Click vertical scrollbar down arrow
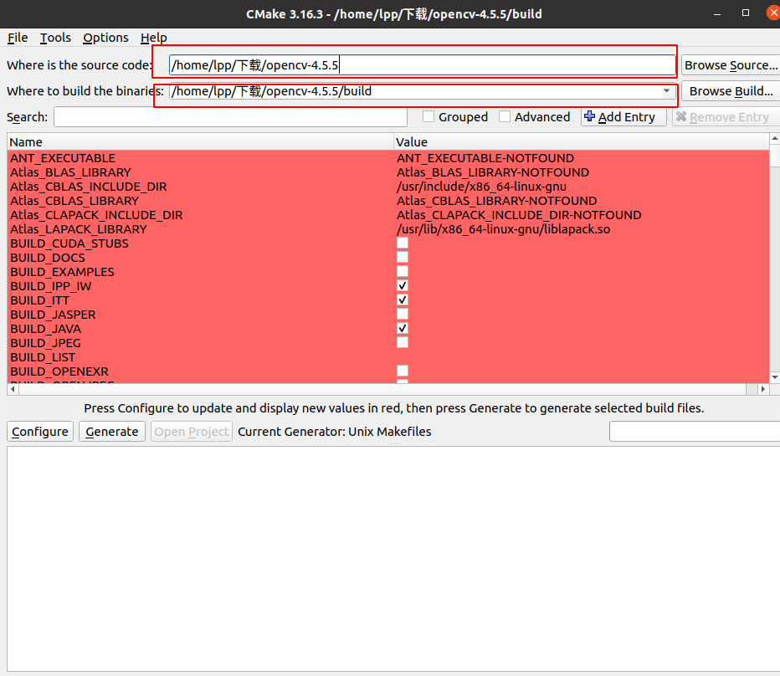 tap(774, 377)
